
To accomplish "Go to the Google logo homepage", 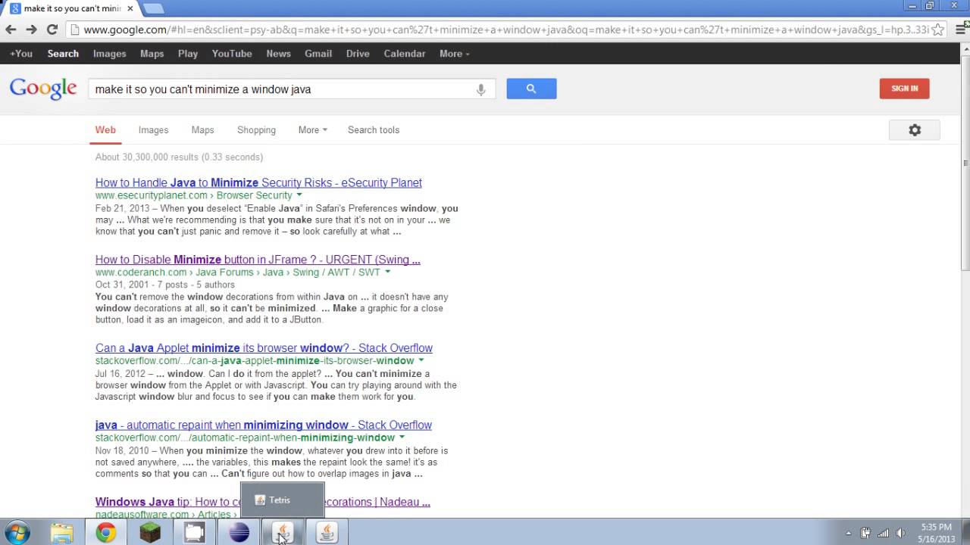I will [43, 88].
